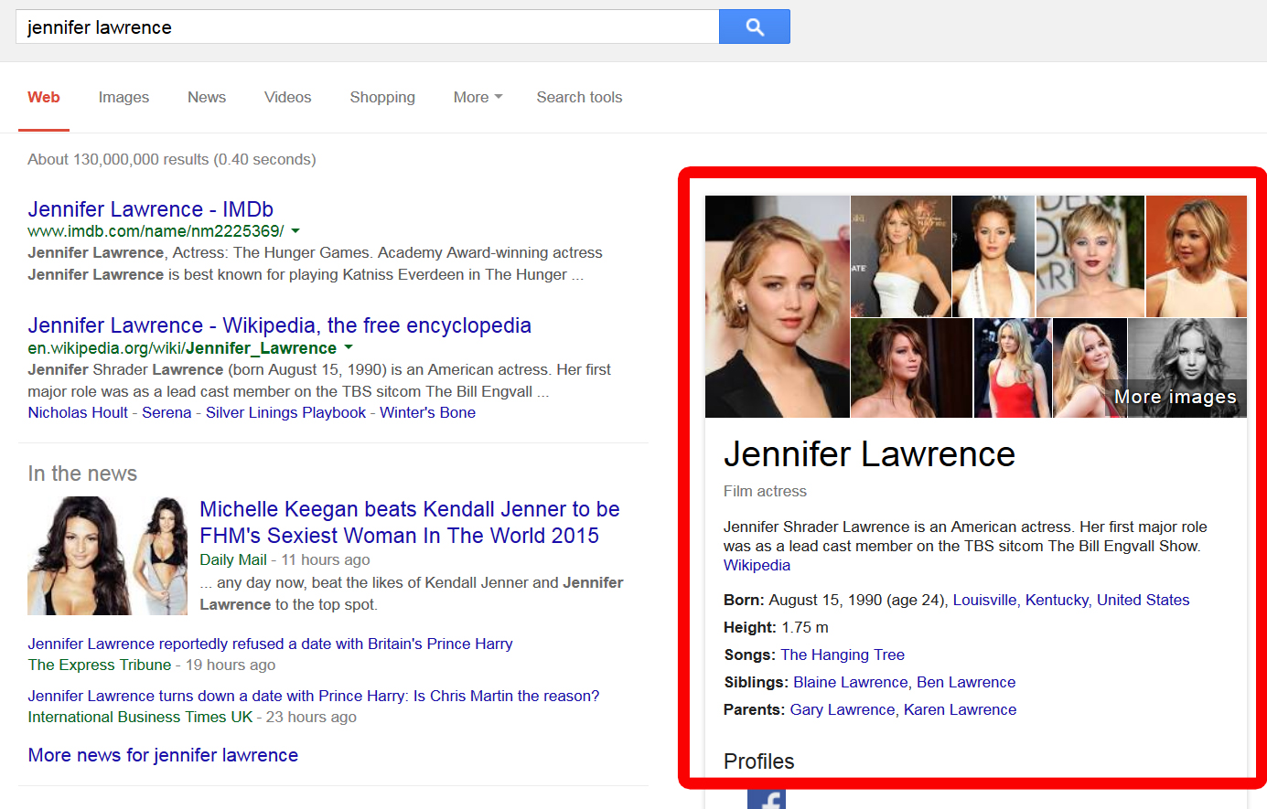
Task: Click the 'International Business Times UK' source label
Action: point(140,717)
